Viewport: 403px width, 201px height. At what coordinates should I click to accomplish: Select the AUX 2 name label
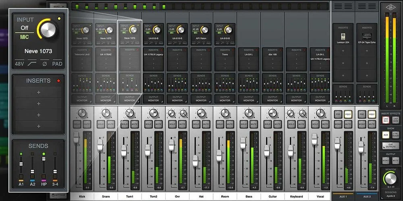click(x=367, y=197)
